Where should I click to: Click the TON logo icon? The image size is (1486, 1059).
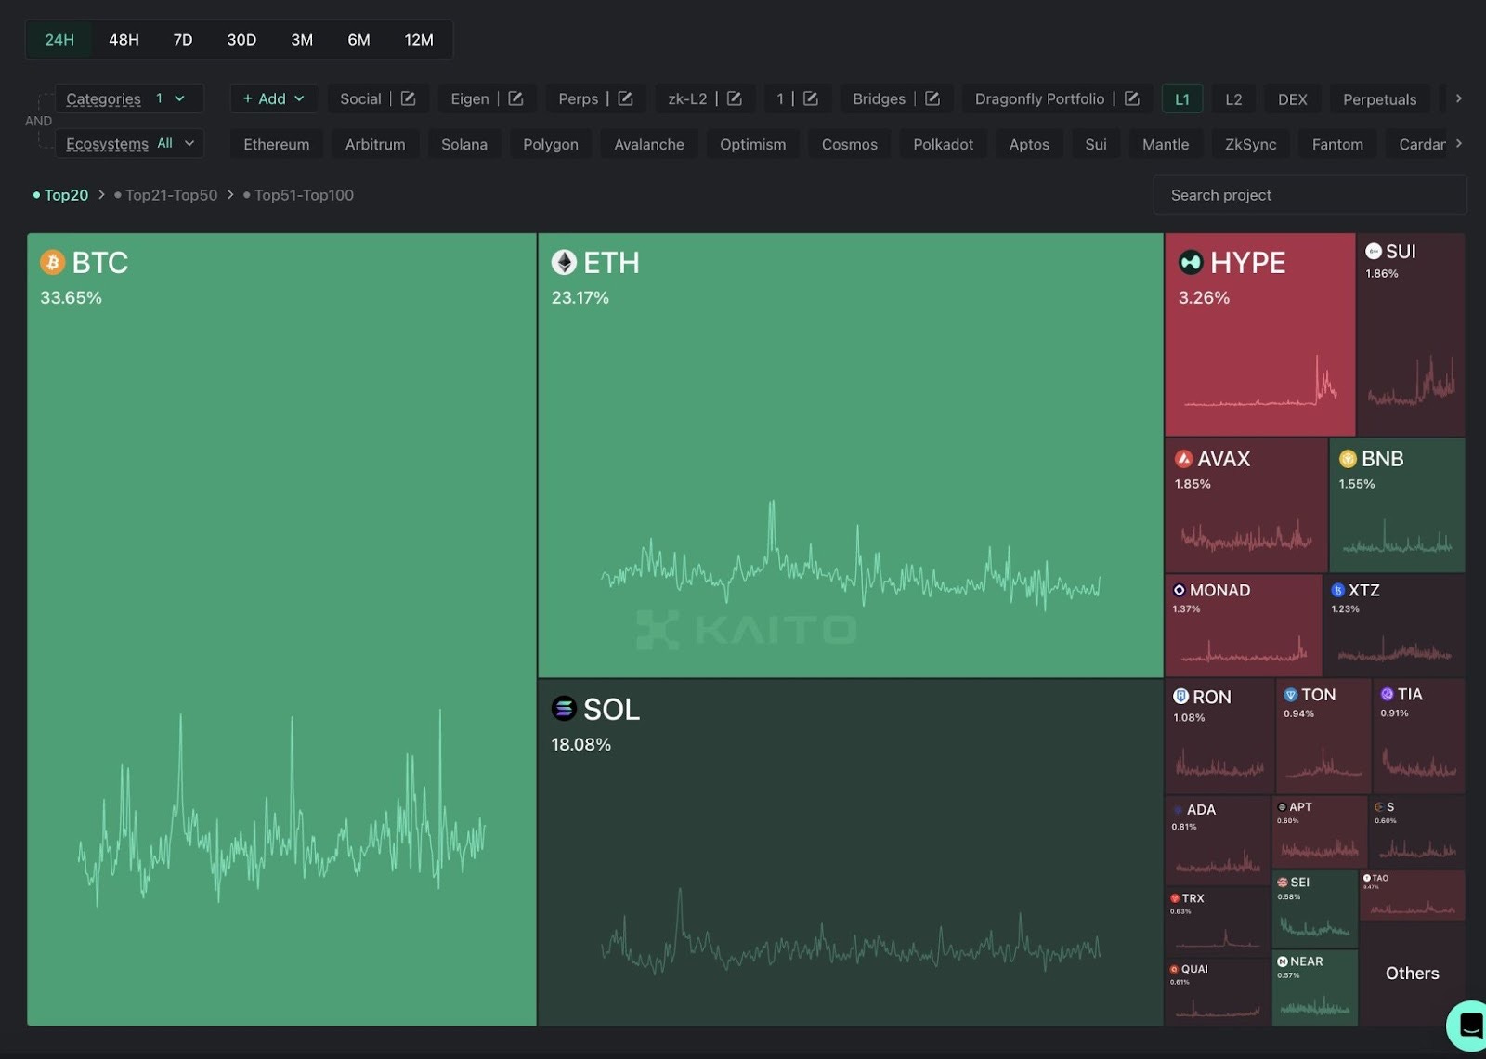[x=1290, y=695]
